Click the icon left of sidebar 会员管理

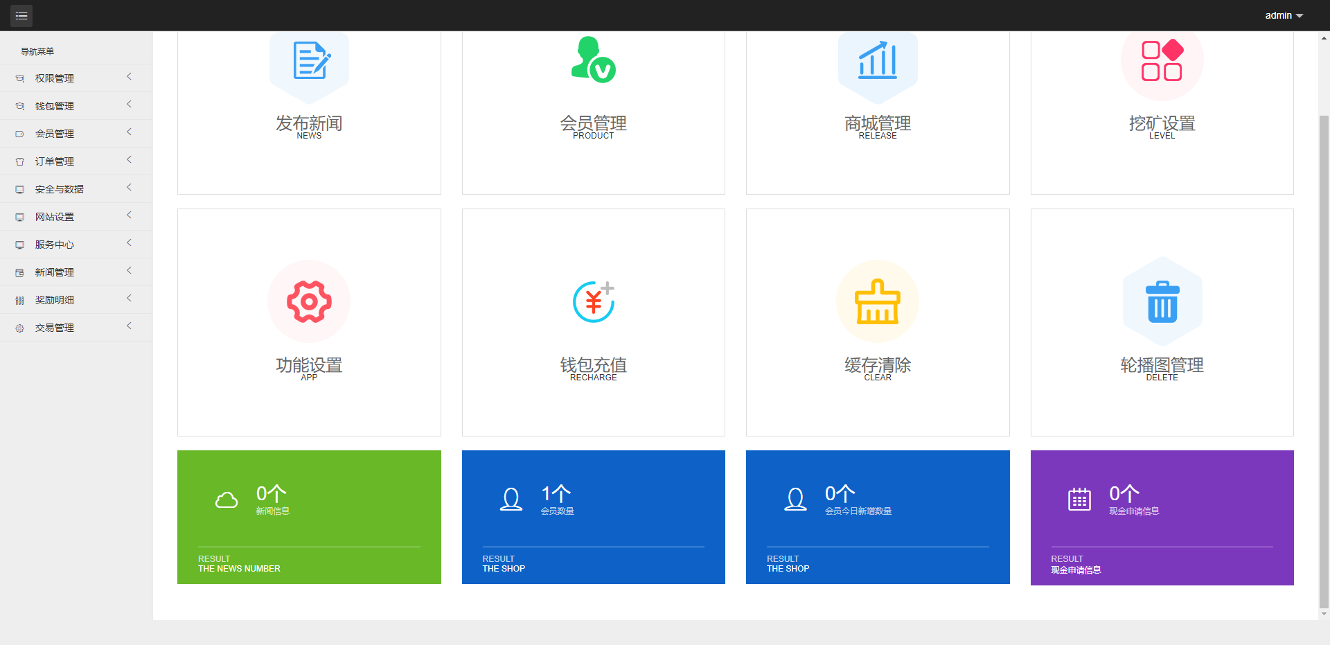pos(20,134)
